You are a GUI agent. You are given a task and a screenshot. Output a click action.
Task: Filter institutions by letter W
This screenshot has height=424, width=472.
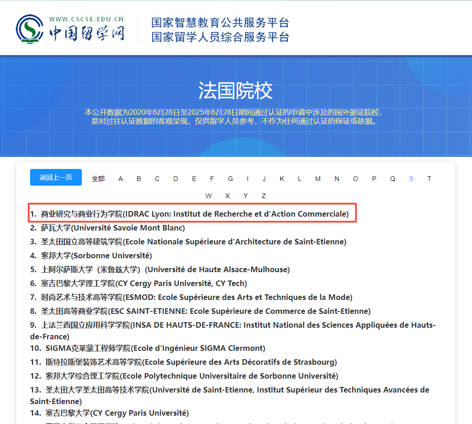208,195
